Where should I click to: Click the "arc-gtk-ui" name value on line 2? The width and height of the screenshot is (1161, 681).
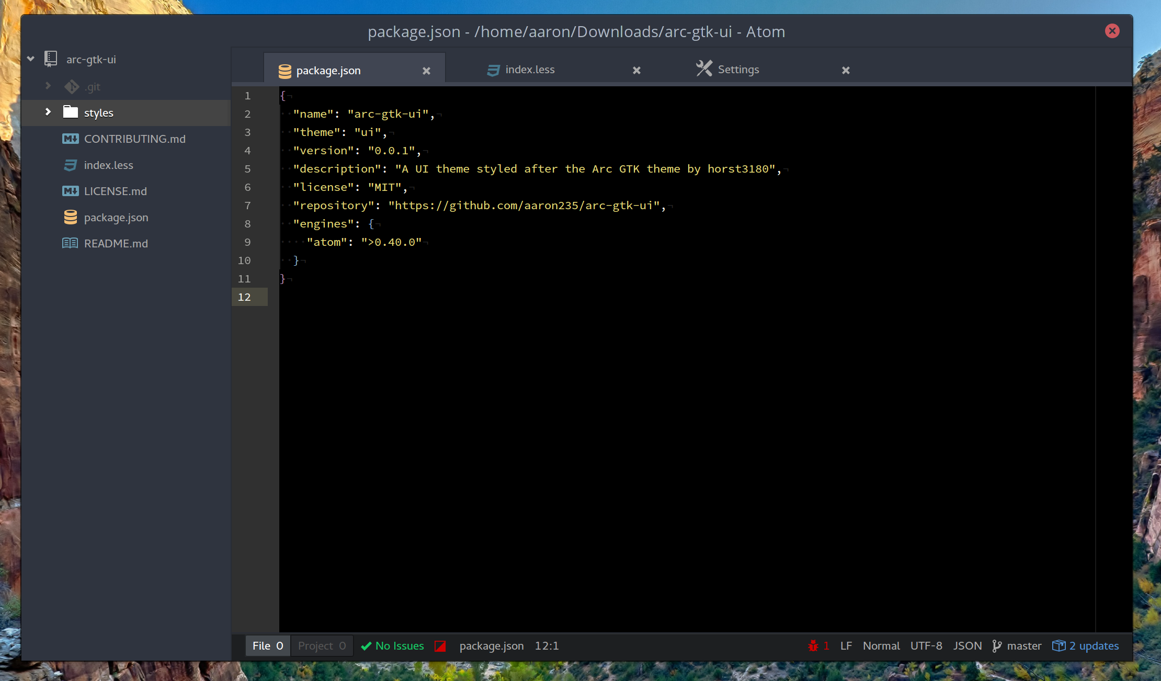[388, 114]
